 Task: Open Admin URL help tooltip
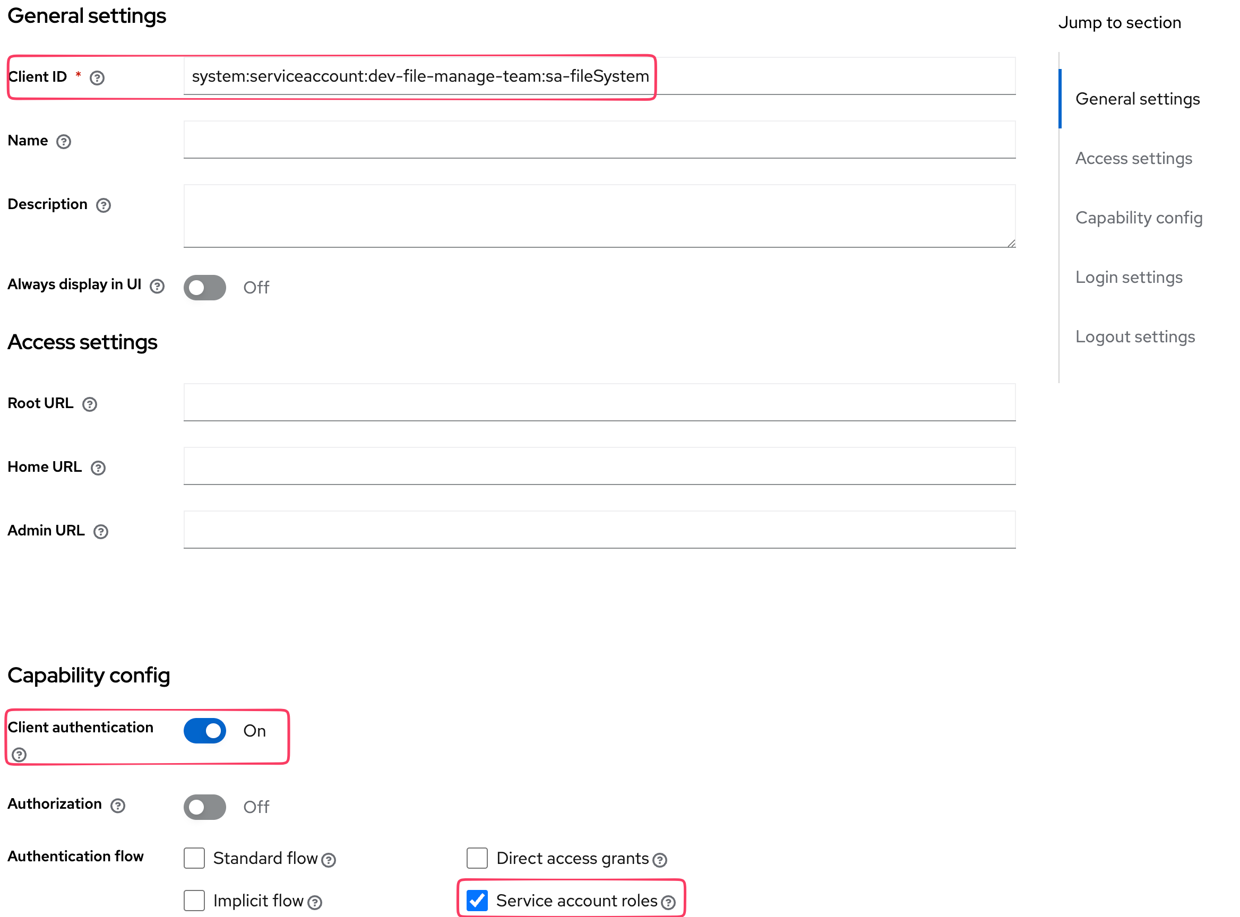(x=100, y=532)
